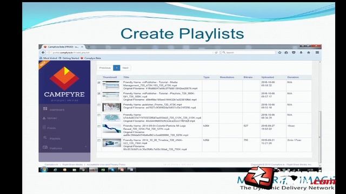Reload the page using the refresh icon

[216, 53]
